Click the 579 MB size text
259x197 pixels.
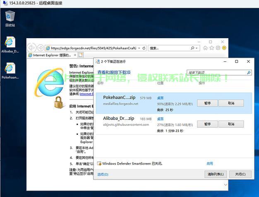click(x=146, y=98)
